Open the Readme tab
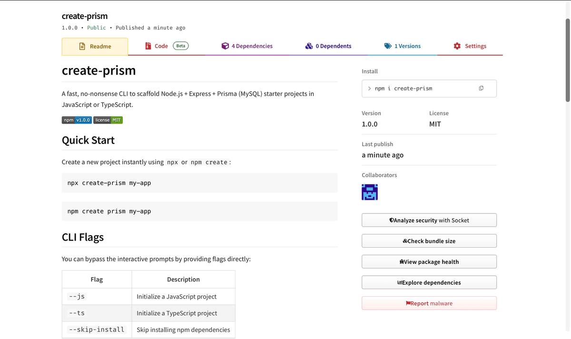571x339 pixels. (95, 46)
